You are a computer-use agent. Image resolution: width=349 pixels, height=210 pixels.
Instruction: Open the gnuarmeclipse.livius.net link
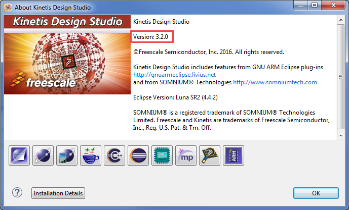[x=174, y=75]
